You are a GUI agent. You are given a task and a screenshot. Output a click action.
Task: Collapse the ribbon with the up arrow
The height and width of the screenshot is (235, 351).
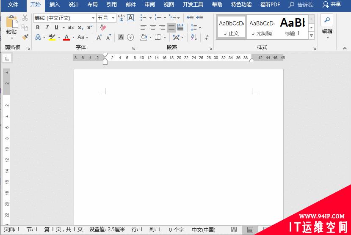(x=345, y=48)
